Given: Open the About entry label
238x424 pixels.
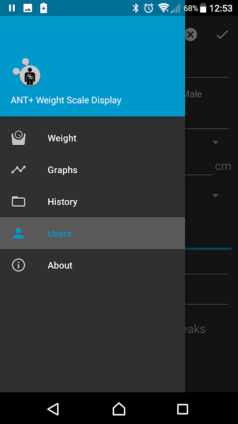Looking at the screenshot, I should pyautogui.click(x=60, y=266).
